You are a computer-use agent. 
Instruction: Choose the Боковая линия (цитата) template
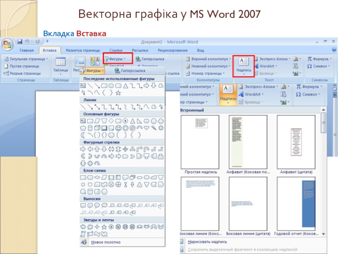(x=248, y=204)
